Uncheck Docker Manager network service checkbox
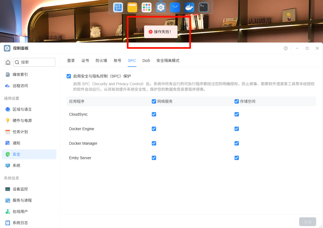 [x=154, y=143]
